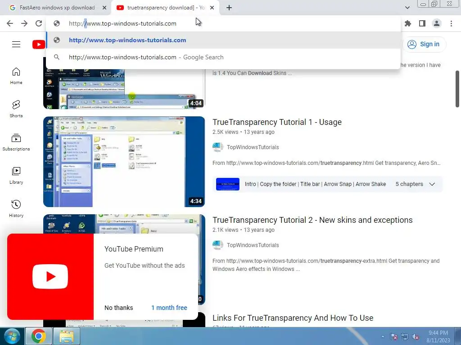Play the 4:34 Tutorial 1 video thumbnail

coord(124,162)
